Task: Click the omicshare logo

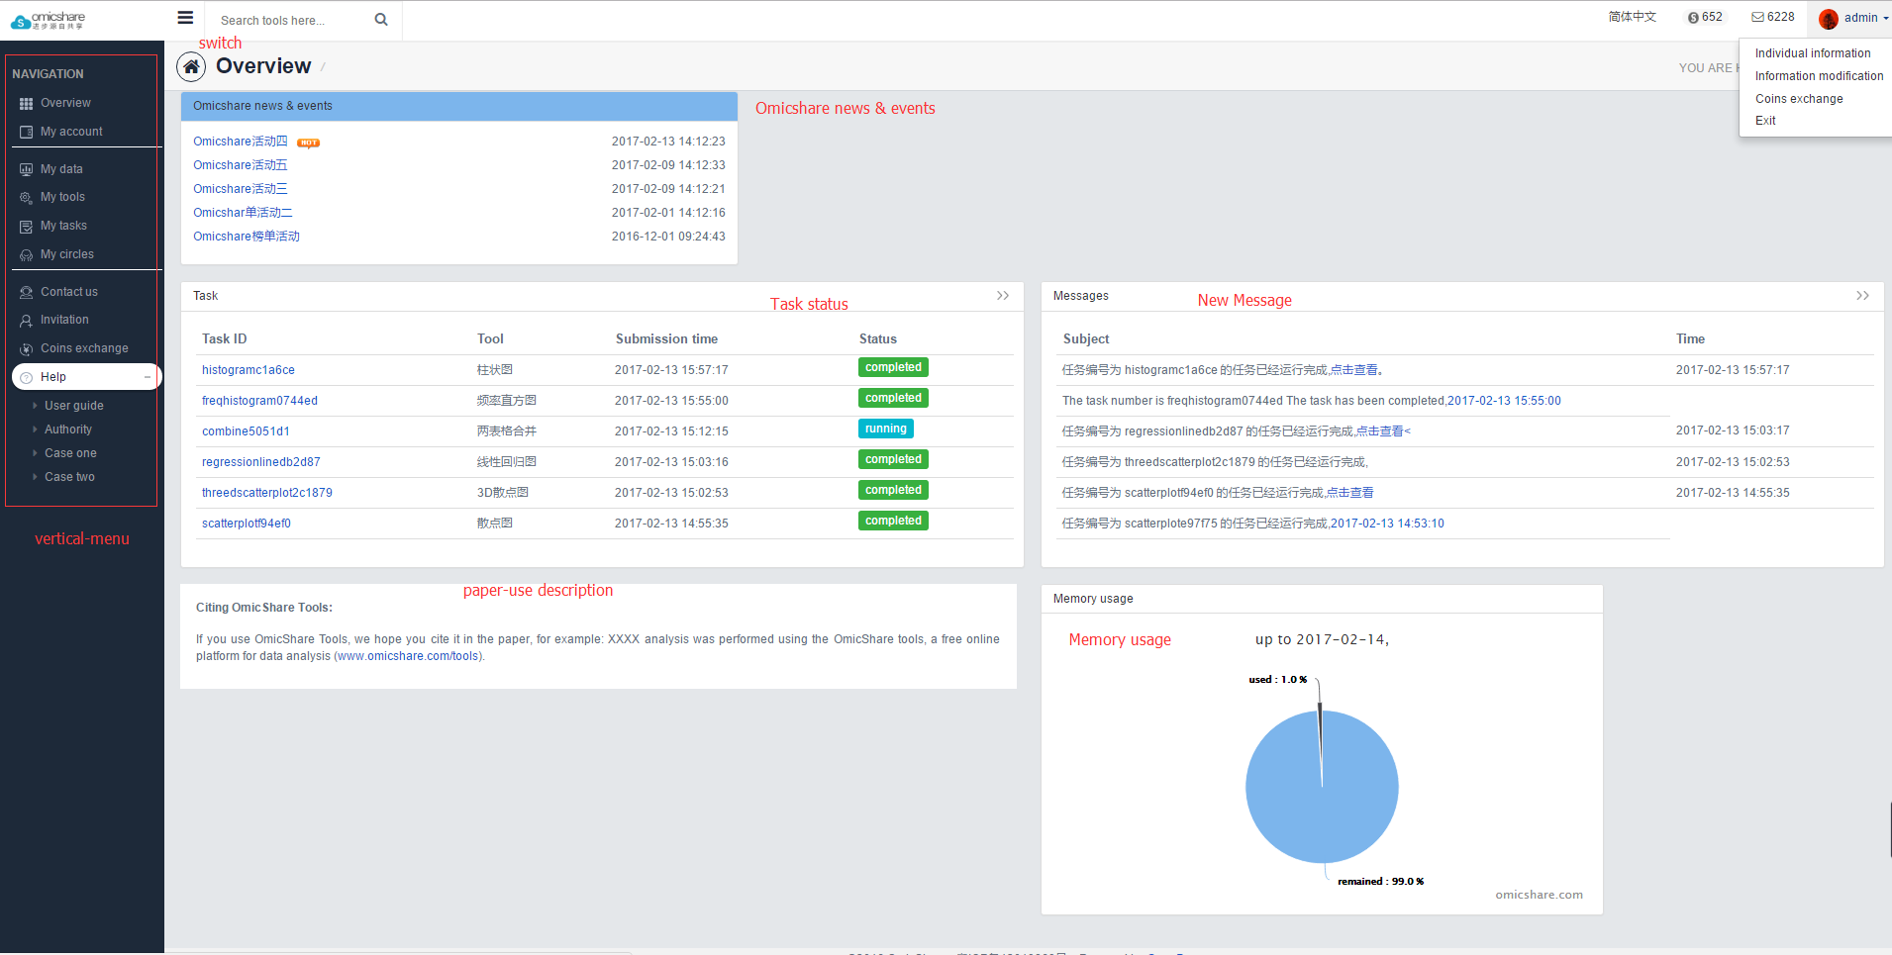Action: [x=48, y=20]
